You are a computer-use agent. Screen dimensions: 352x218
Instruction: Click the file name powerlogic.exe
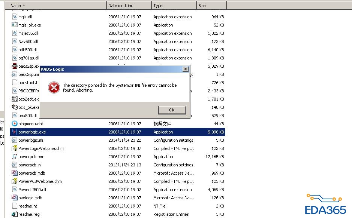coord(32,132)
